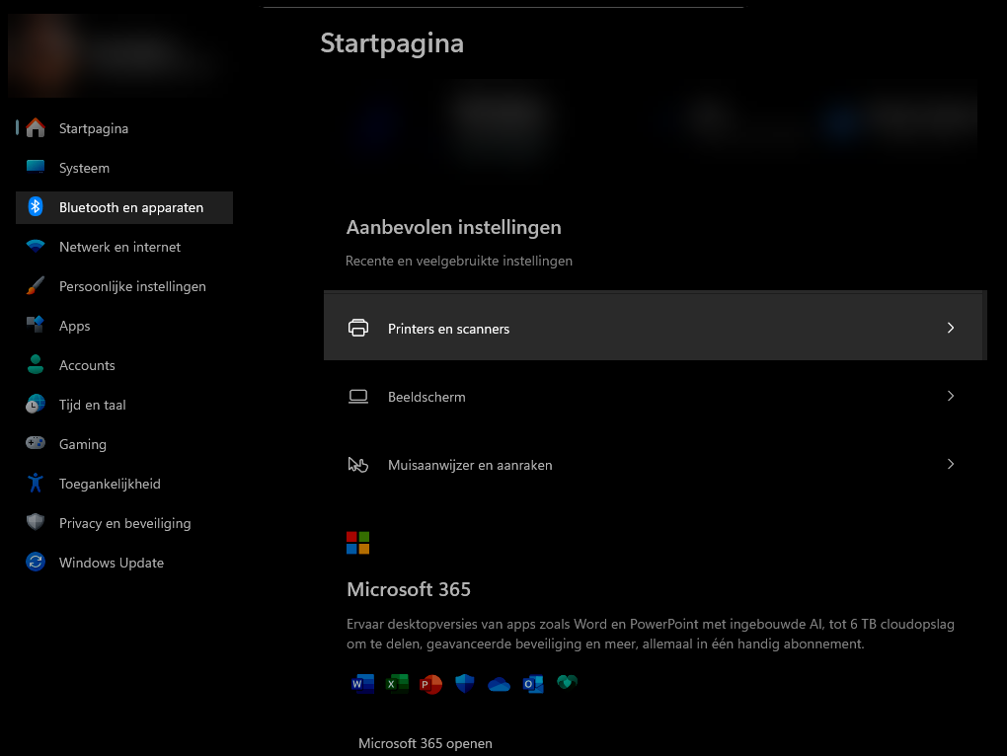Select Systeem in the sidebar
This screenshot has height=756, width=1007.
coord(84,168)
